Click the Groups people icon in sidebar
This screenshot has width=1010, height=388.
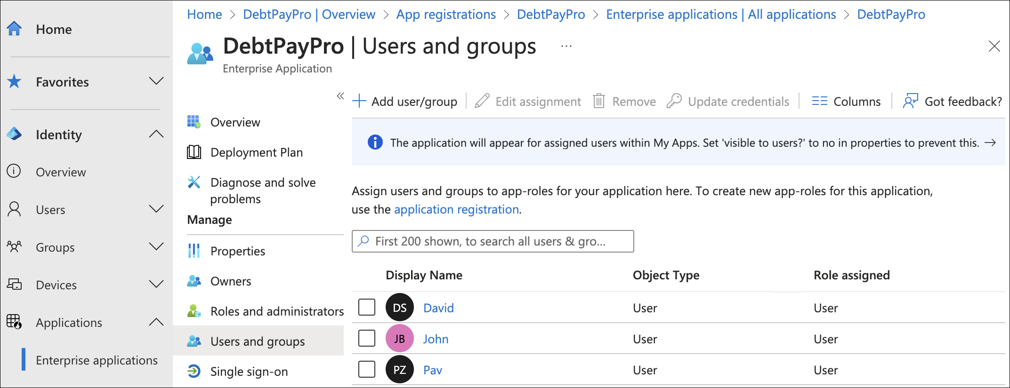[x=14, y=246]
